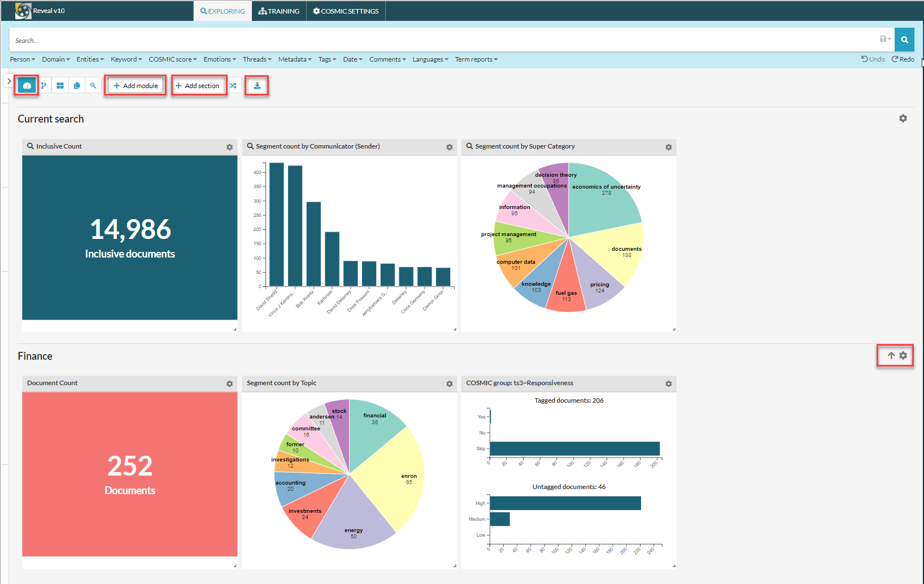Go to the COSMIC SETTINGS tab

click(x=346, y=11)
